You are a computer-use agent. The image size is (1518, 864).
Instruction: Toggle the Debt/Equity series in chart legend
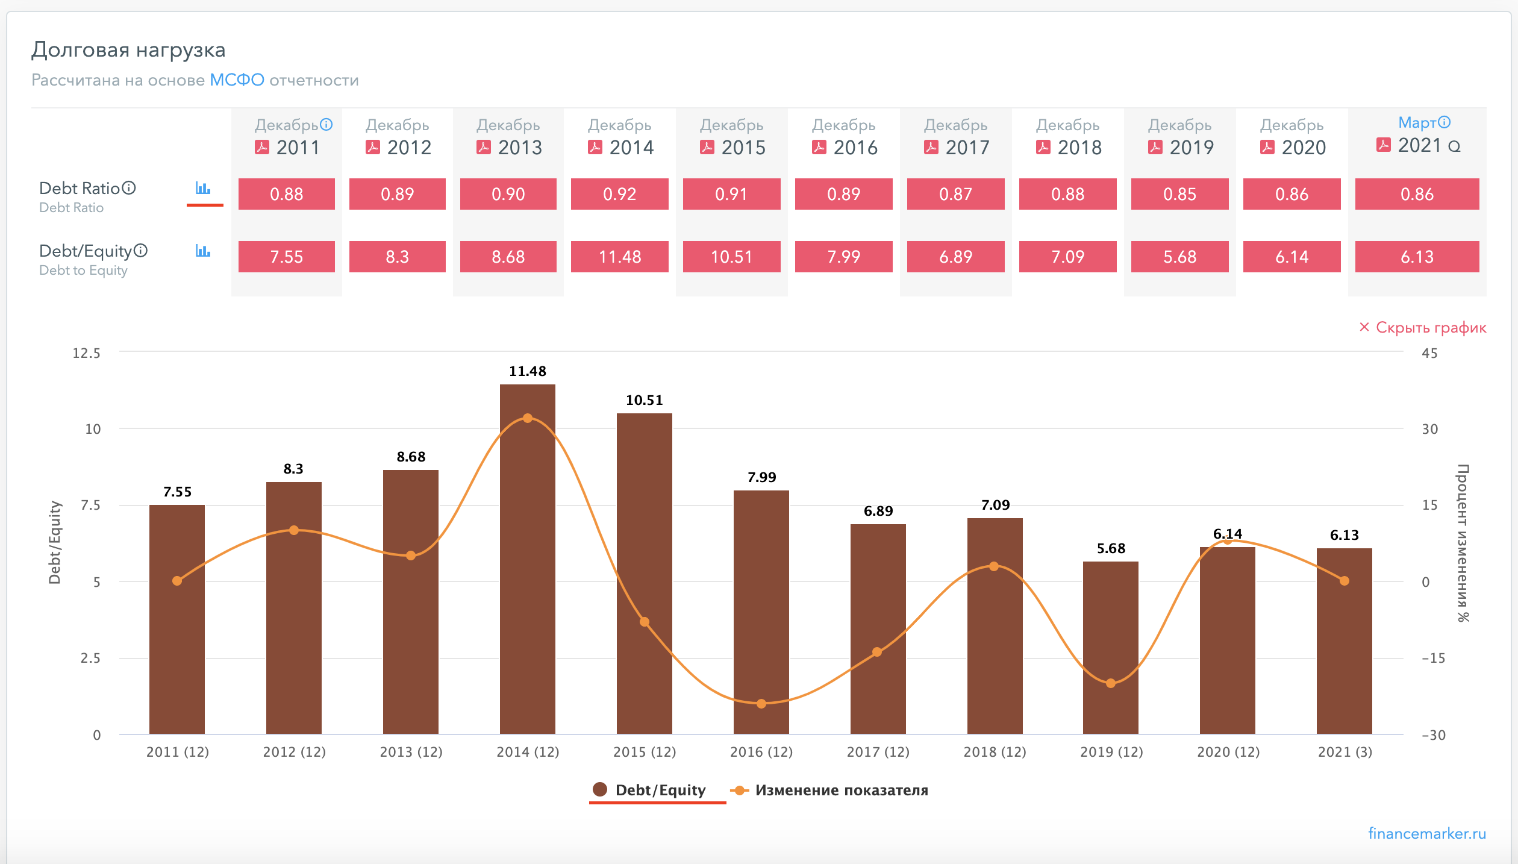(649, 790)
